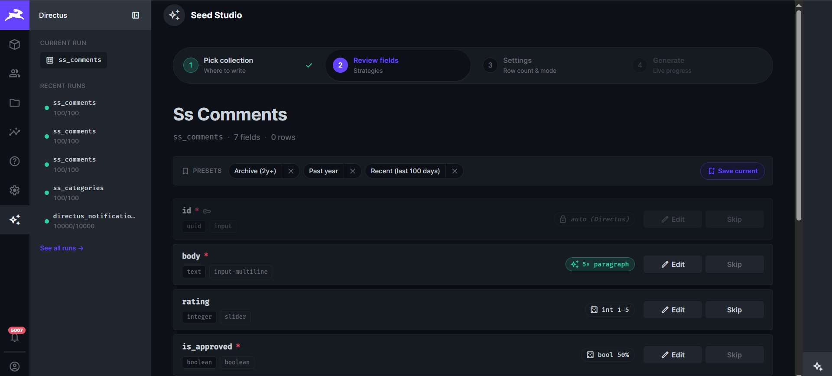Open the Directus rabbit logo home

[15, 15]
